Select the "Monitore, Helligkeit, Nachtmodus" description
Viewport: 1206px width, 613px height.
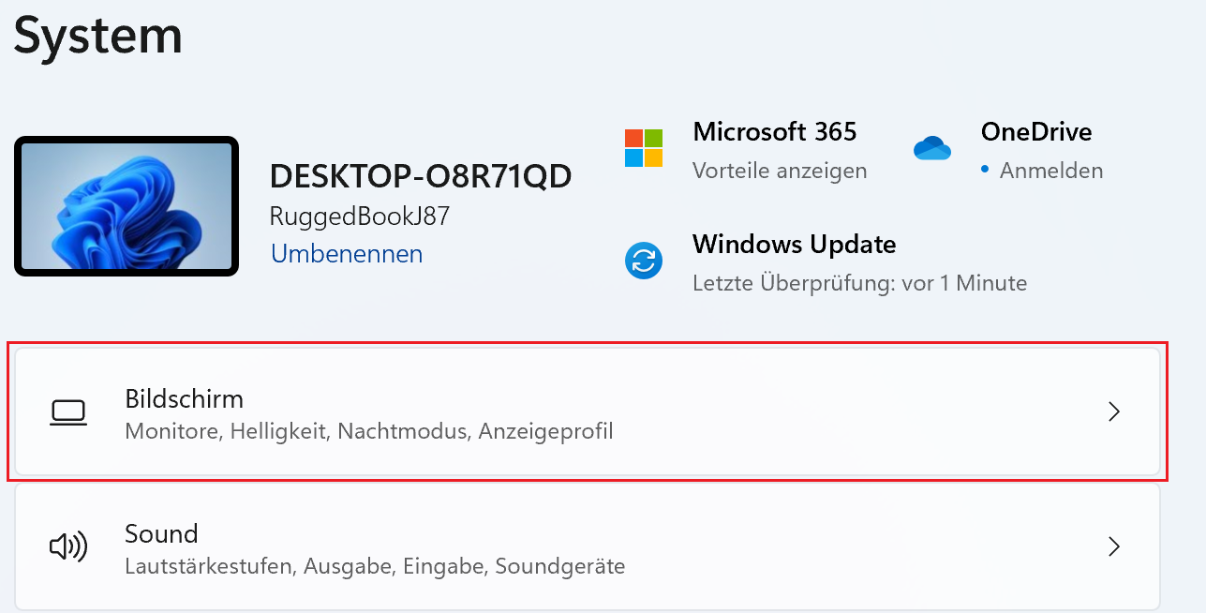tap(369, 432)
